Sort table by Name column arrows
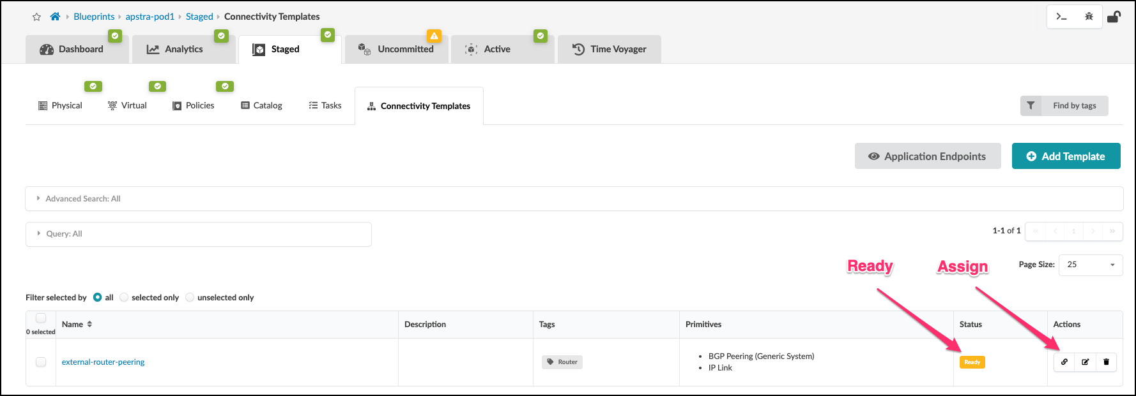The height and width of the screenshot is (396, 1136). point(89,324)
